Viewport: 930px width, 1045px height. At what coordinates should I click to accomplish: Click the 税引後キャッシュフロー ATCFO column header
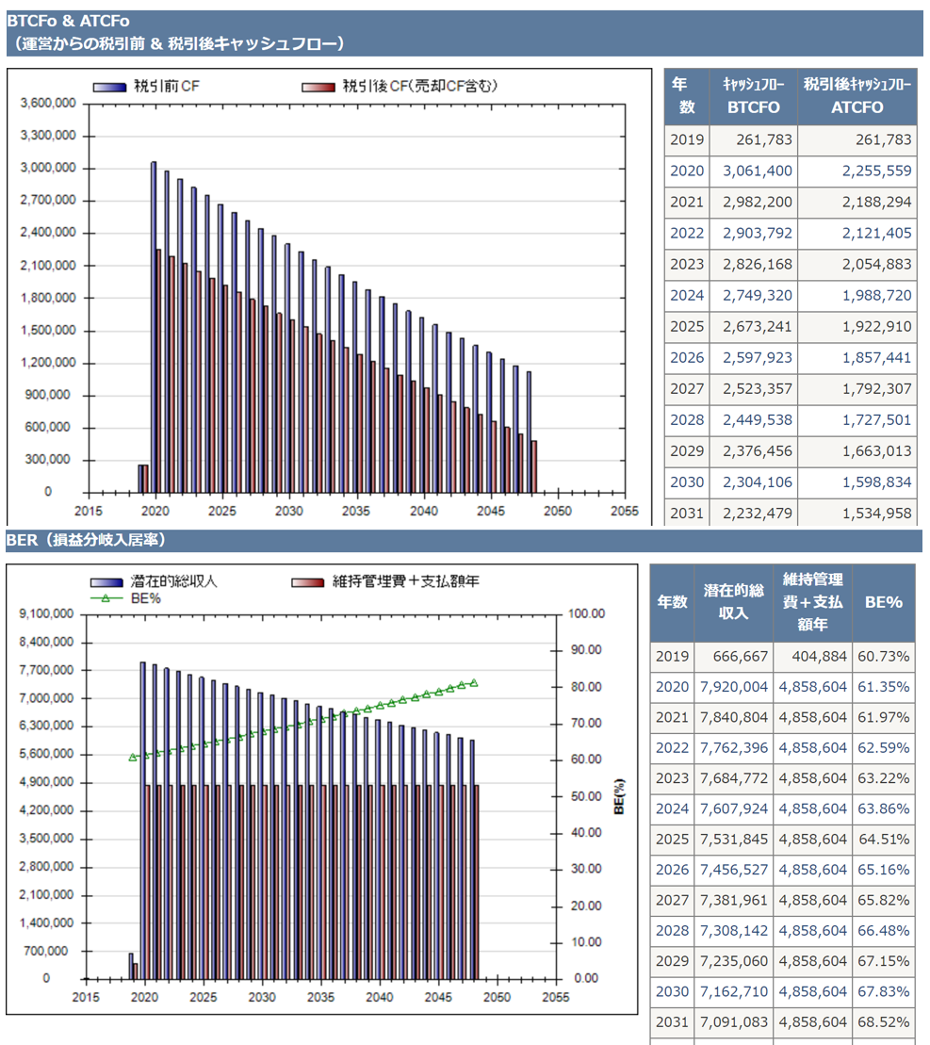tap(857, 96)
